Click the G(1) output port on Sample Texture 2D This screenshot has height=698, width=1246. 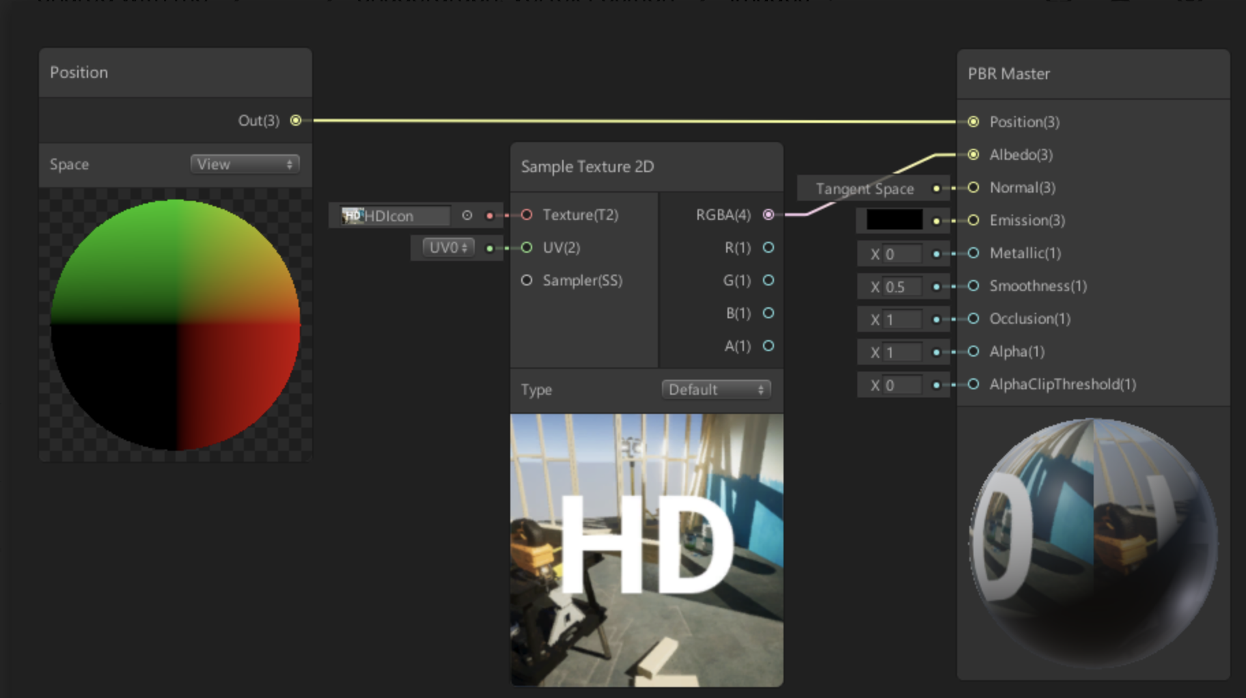point(769,280)
